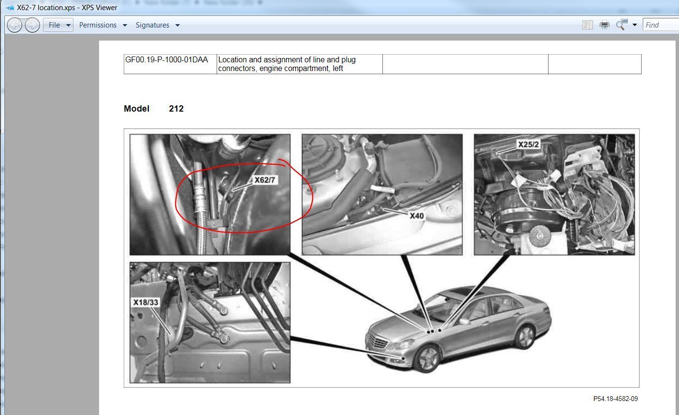Click the Back navigation arrow
The width and height of the screenshot is (679, 415).
pyautogui.click(x=14, y=25)
